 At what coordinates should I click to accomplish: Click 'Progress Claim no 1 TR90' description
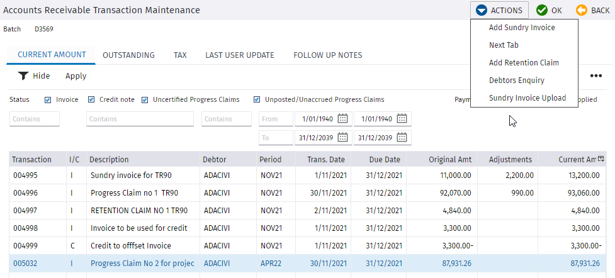pos(135,193)
